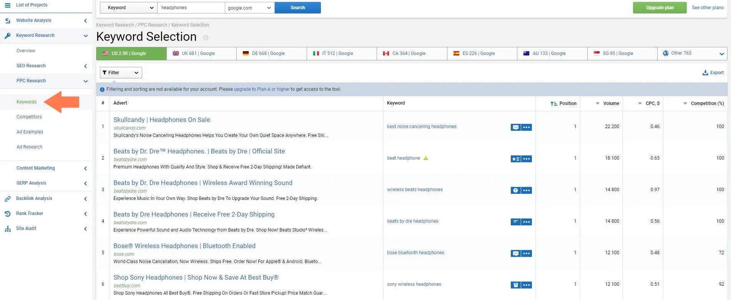Image resolution: width=731 pixels, height=300 pixels.
Task: Expand the Website Analysis sidebar section
Action: pos(85,21)
